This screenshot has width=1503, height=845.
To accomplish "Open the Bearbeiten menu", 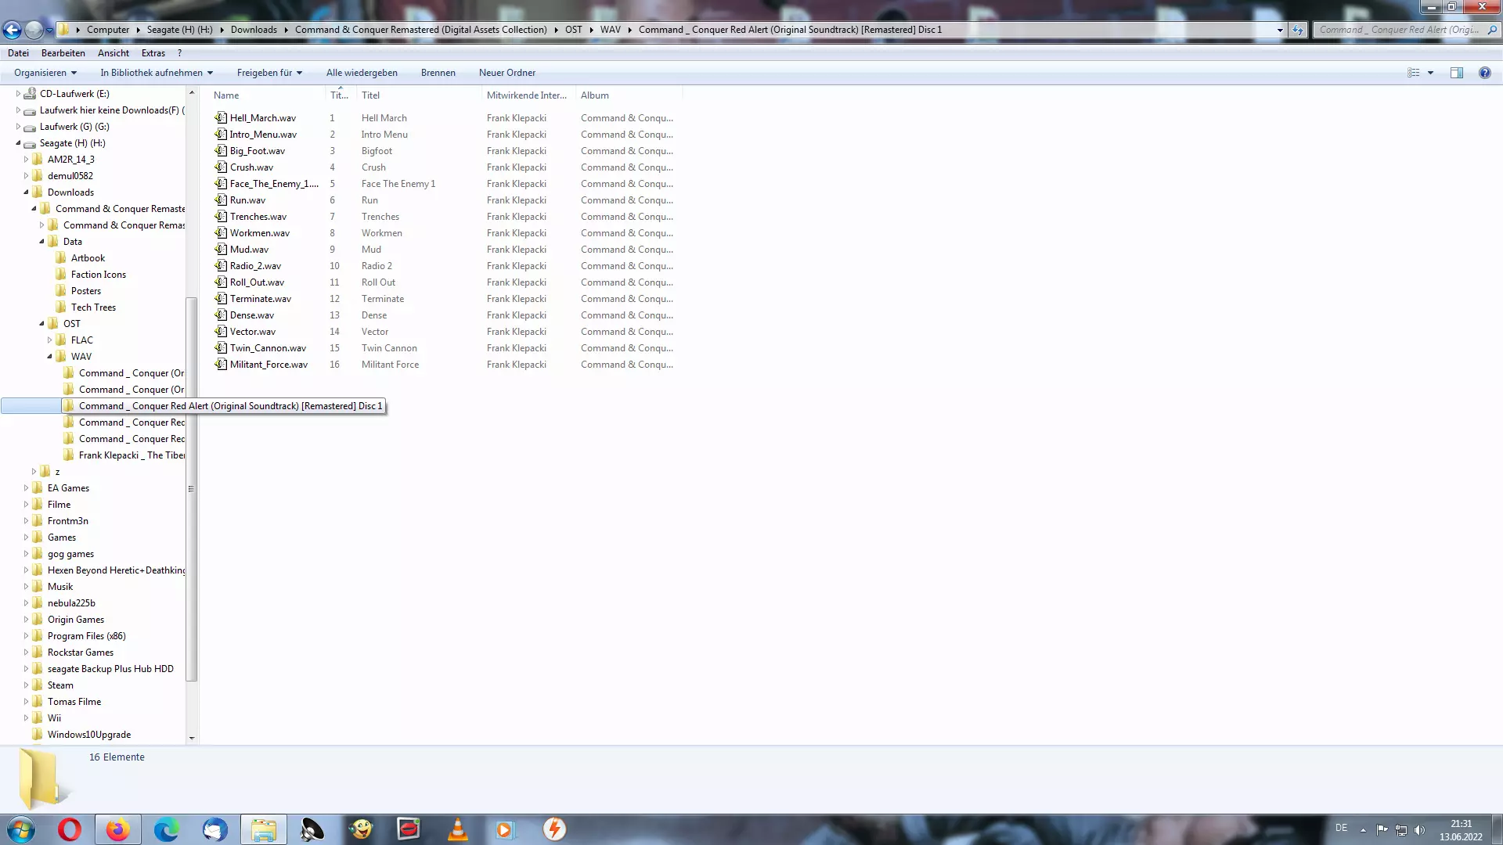I will (x=63, y=53).
